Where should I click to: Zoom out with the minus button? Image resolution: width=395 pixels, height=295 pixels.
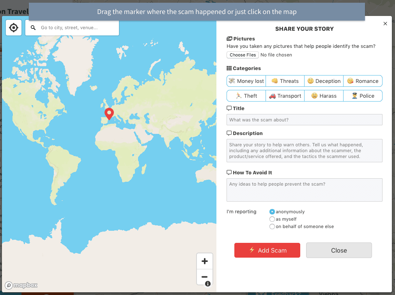[x=205, y=277]
